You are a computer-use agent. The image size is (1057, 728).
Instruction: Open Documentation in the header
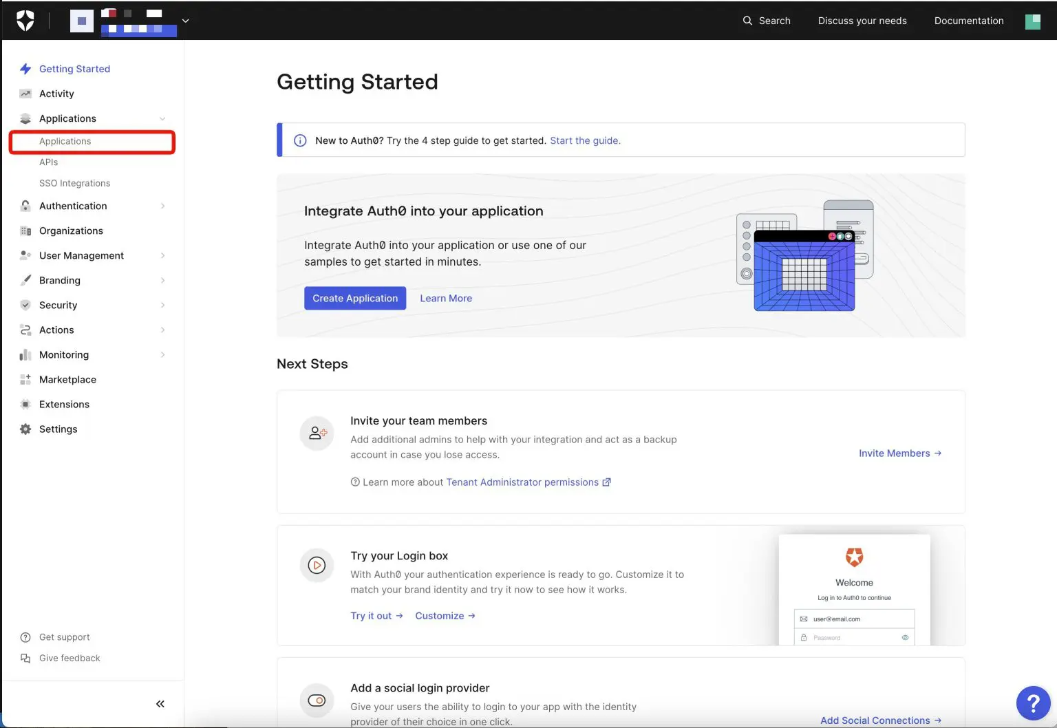(x=969, y=21)
